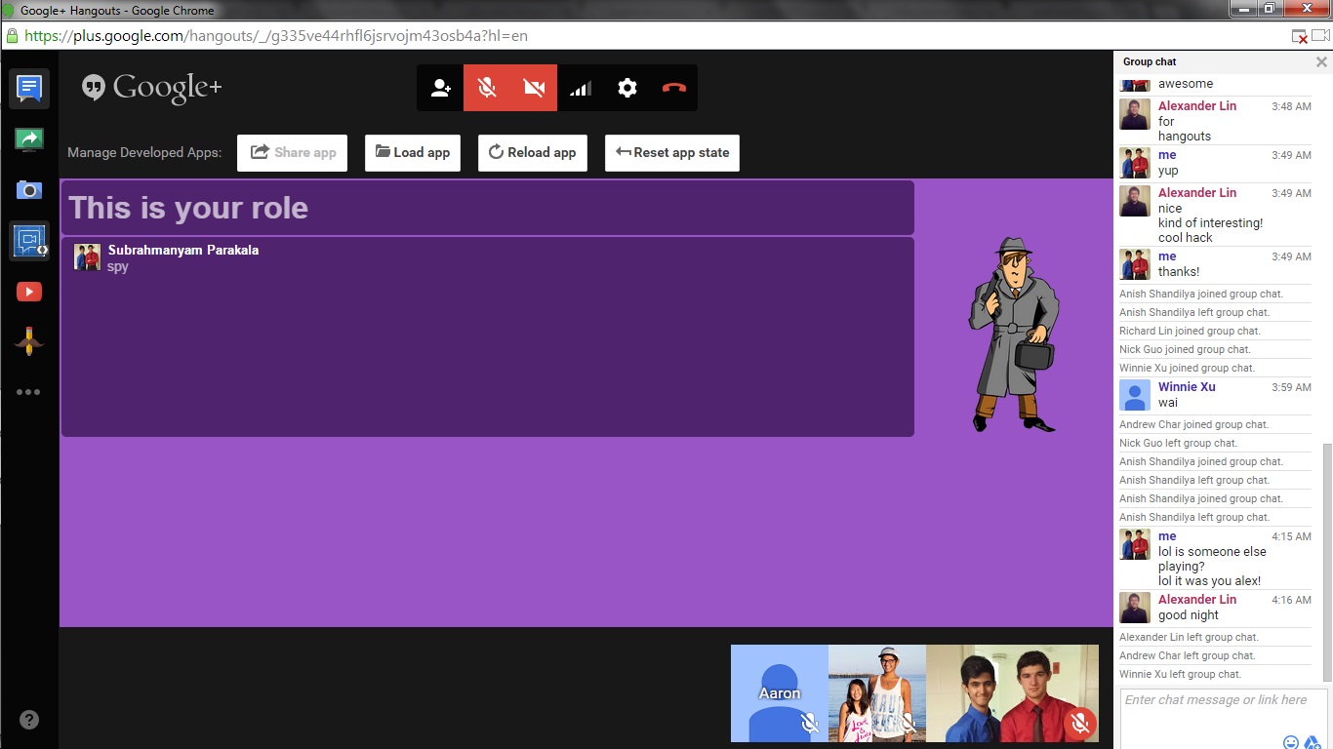Open the Help question mark icon

pyautogui.click(x=29, y=721)
